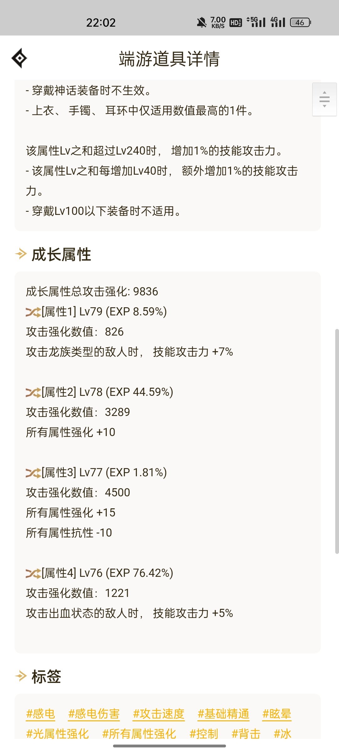Open the #所有属性强化 tag
Screen dimensions: 339x754
pos(139,734)
